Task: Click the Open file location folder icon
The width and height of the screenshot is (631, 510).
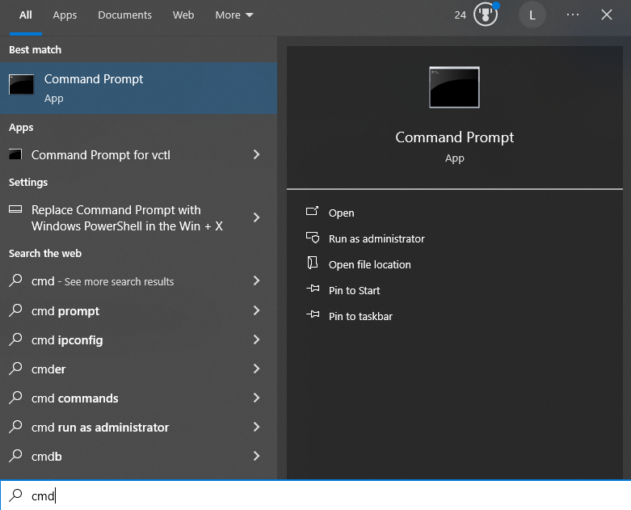Action: (x=313, y=264)
